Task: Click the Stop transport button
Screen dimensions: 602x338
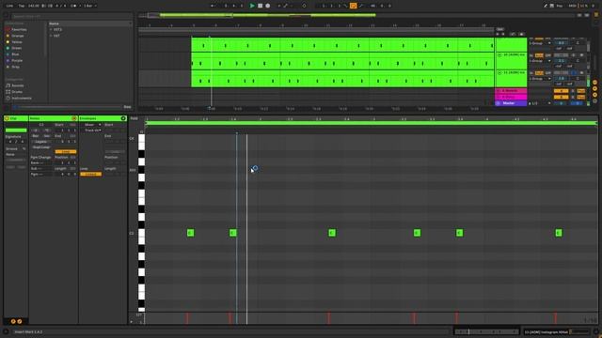Action: coord(260,6)
